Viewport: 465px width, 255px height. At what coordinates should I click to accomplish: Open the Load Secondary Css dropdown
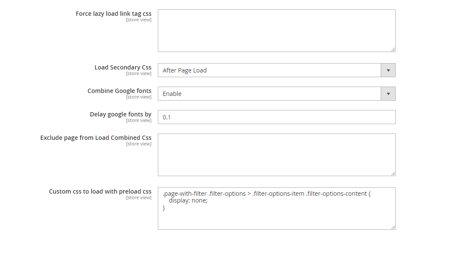pos(270,70)
